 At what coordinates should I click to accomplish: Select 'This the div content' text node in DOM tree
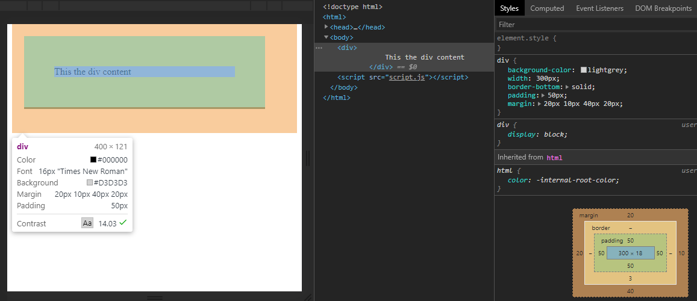click(x=425, y=57)
